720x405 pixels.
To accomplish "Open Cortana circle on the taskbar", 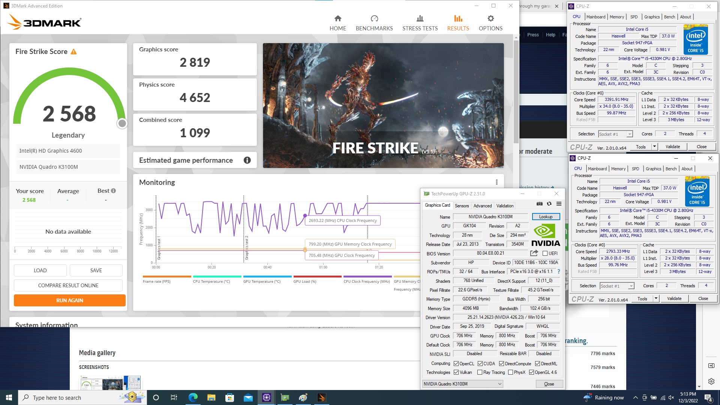I will click(x=156, y=397).
